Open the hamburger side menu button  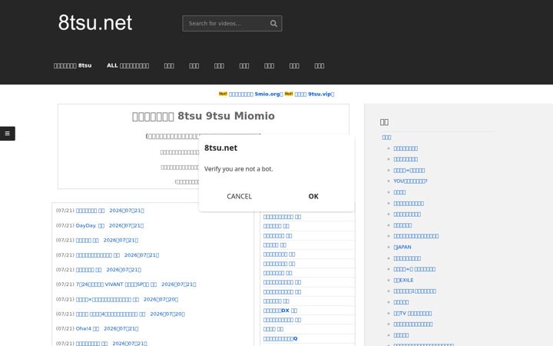8,134
